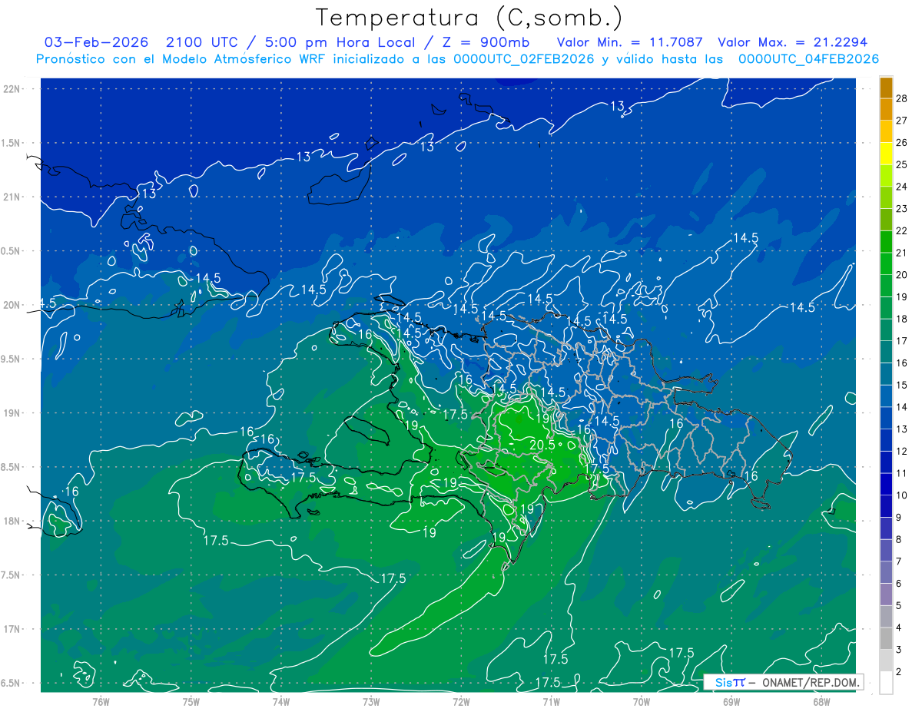Click the '17N' latitude axis label
922x712 pixels.
click(12, 630)
